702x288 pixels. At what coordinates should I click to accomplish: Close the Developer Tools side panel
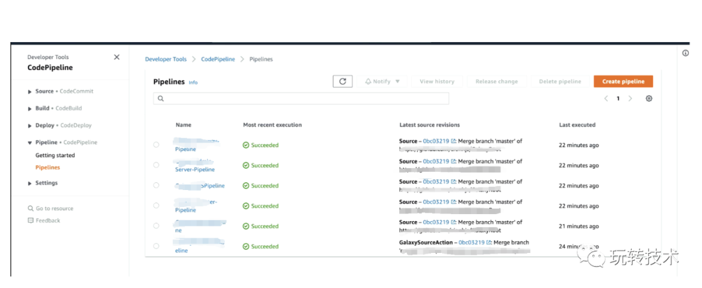tap(117, 57)
